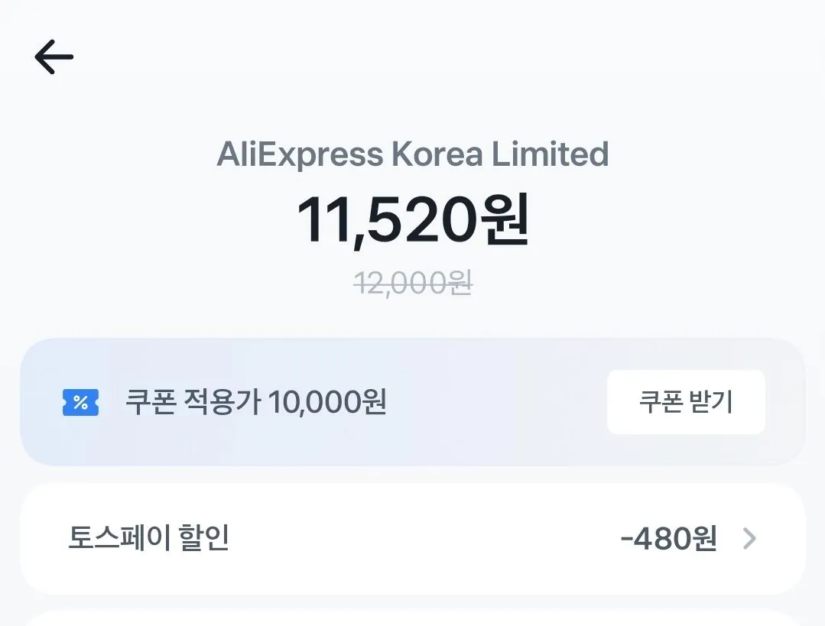Viewport: 825px width, 626px height.
Task: Select the 11,520원 payment amount
Action: tap(413, 222)
